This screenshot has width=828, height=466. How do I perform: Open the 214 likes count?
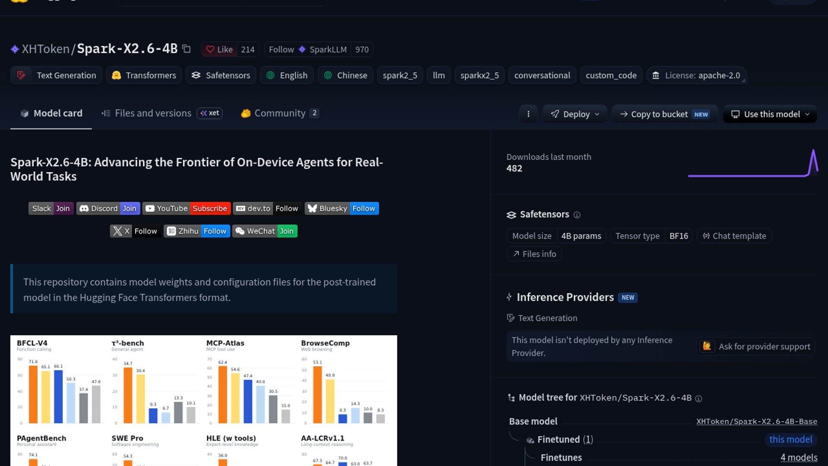coord(248,49)
